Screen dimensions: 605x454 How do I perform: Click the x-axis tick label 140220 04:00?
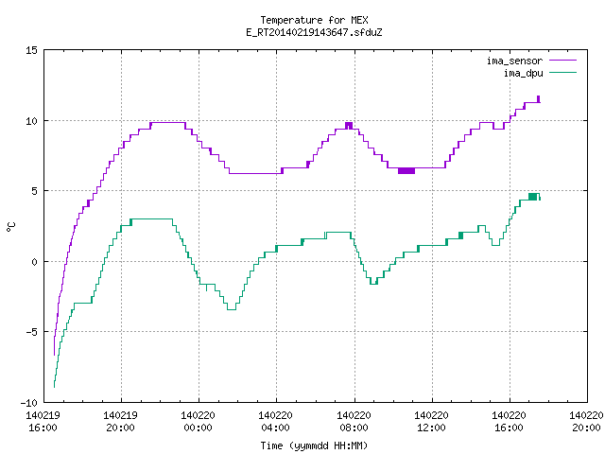pos(275,422)
